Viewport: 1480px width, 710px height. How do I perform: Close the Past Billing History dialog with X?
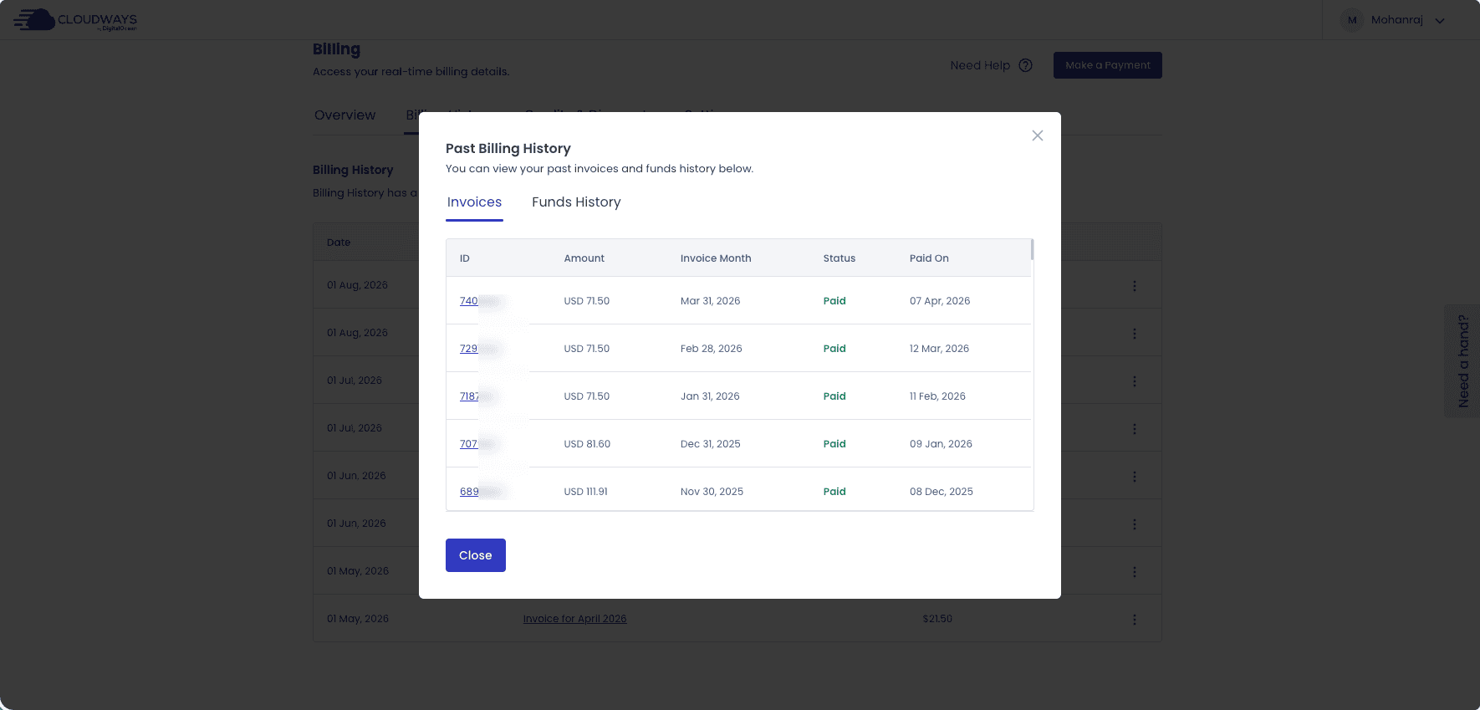(1037, 135)
